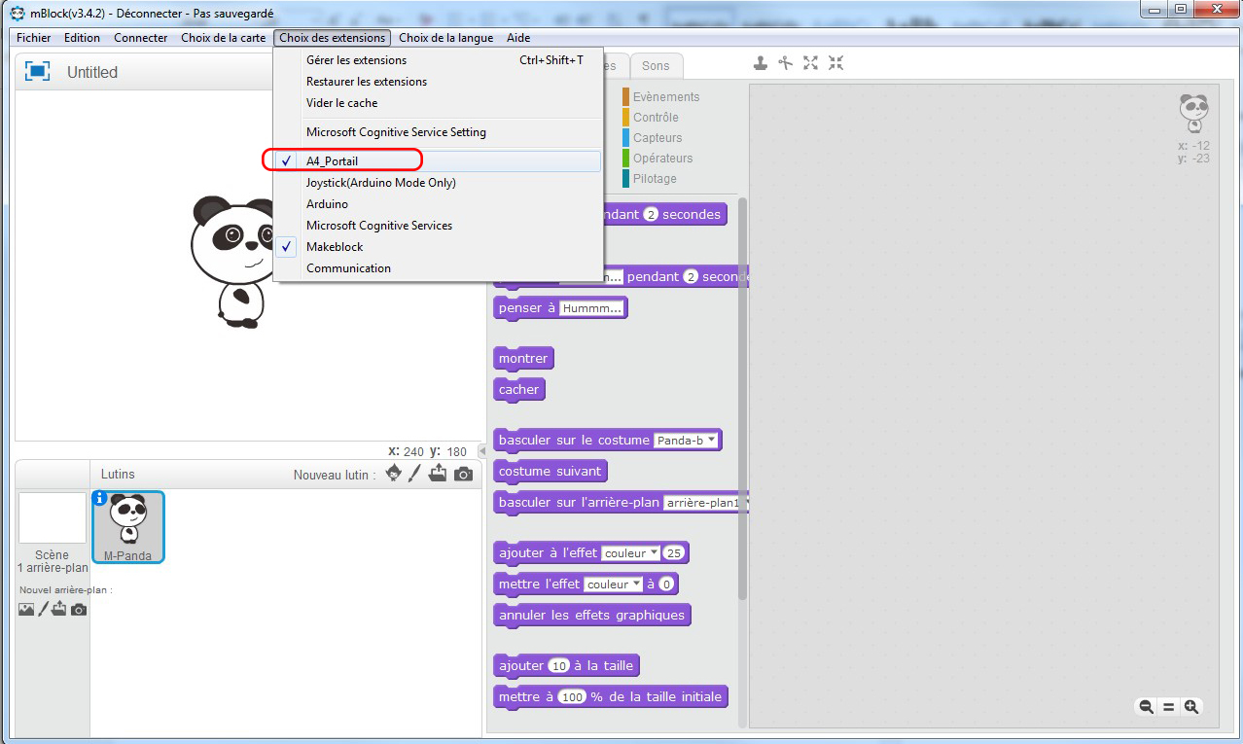Select the scissors delete tool

coord(786,63)
